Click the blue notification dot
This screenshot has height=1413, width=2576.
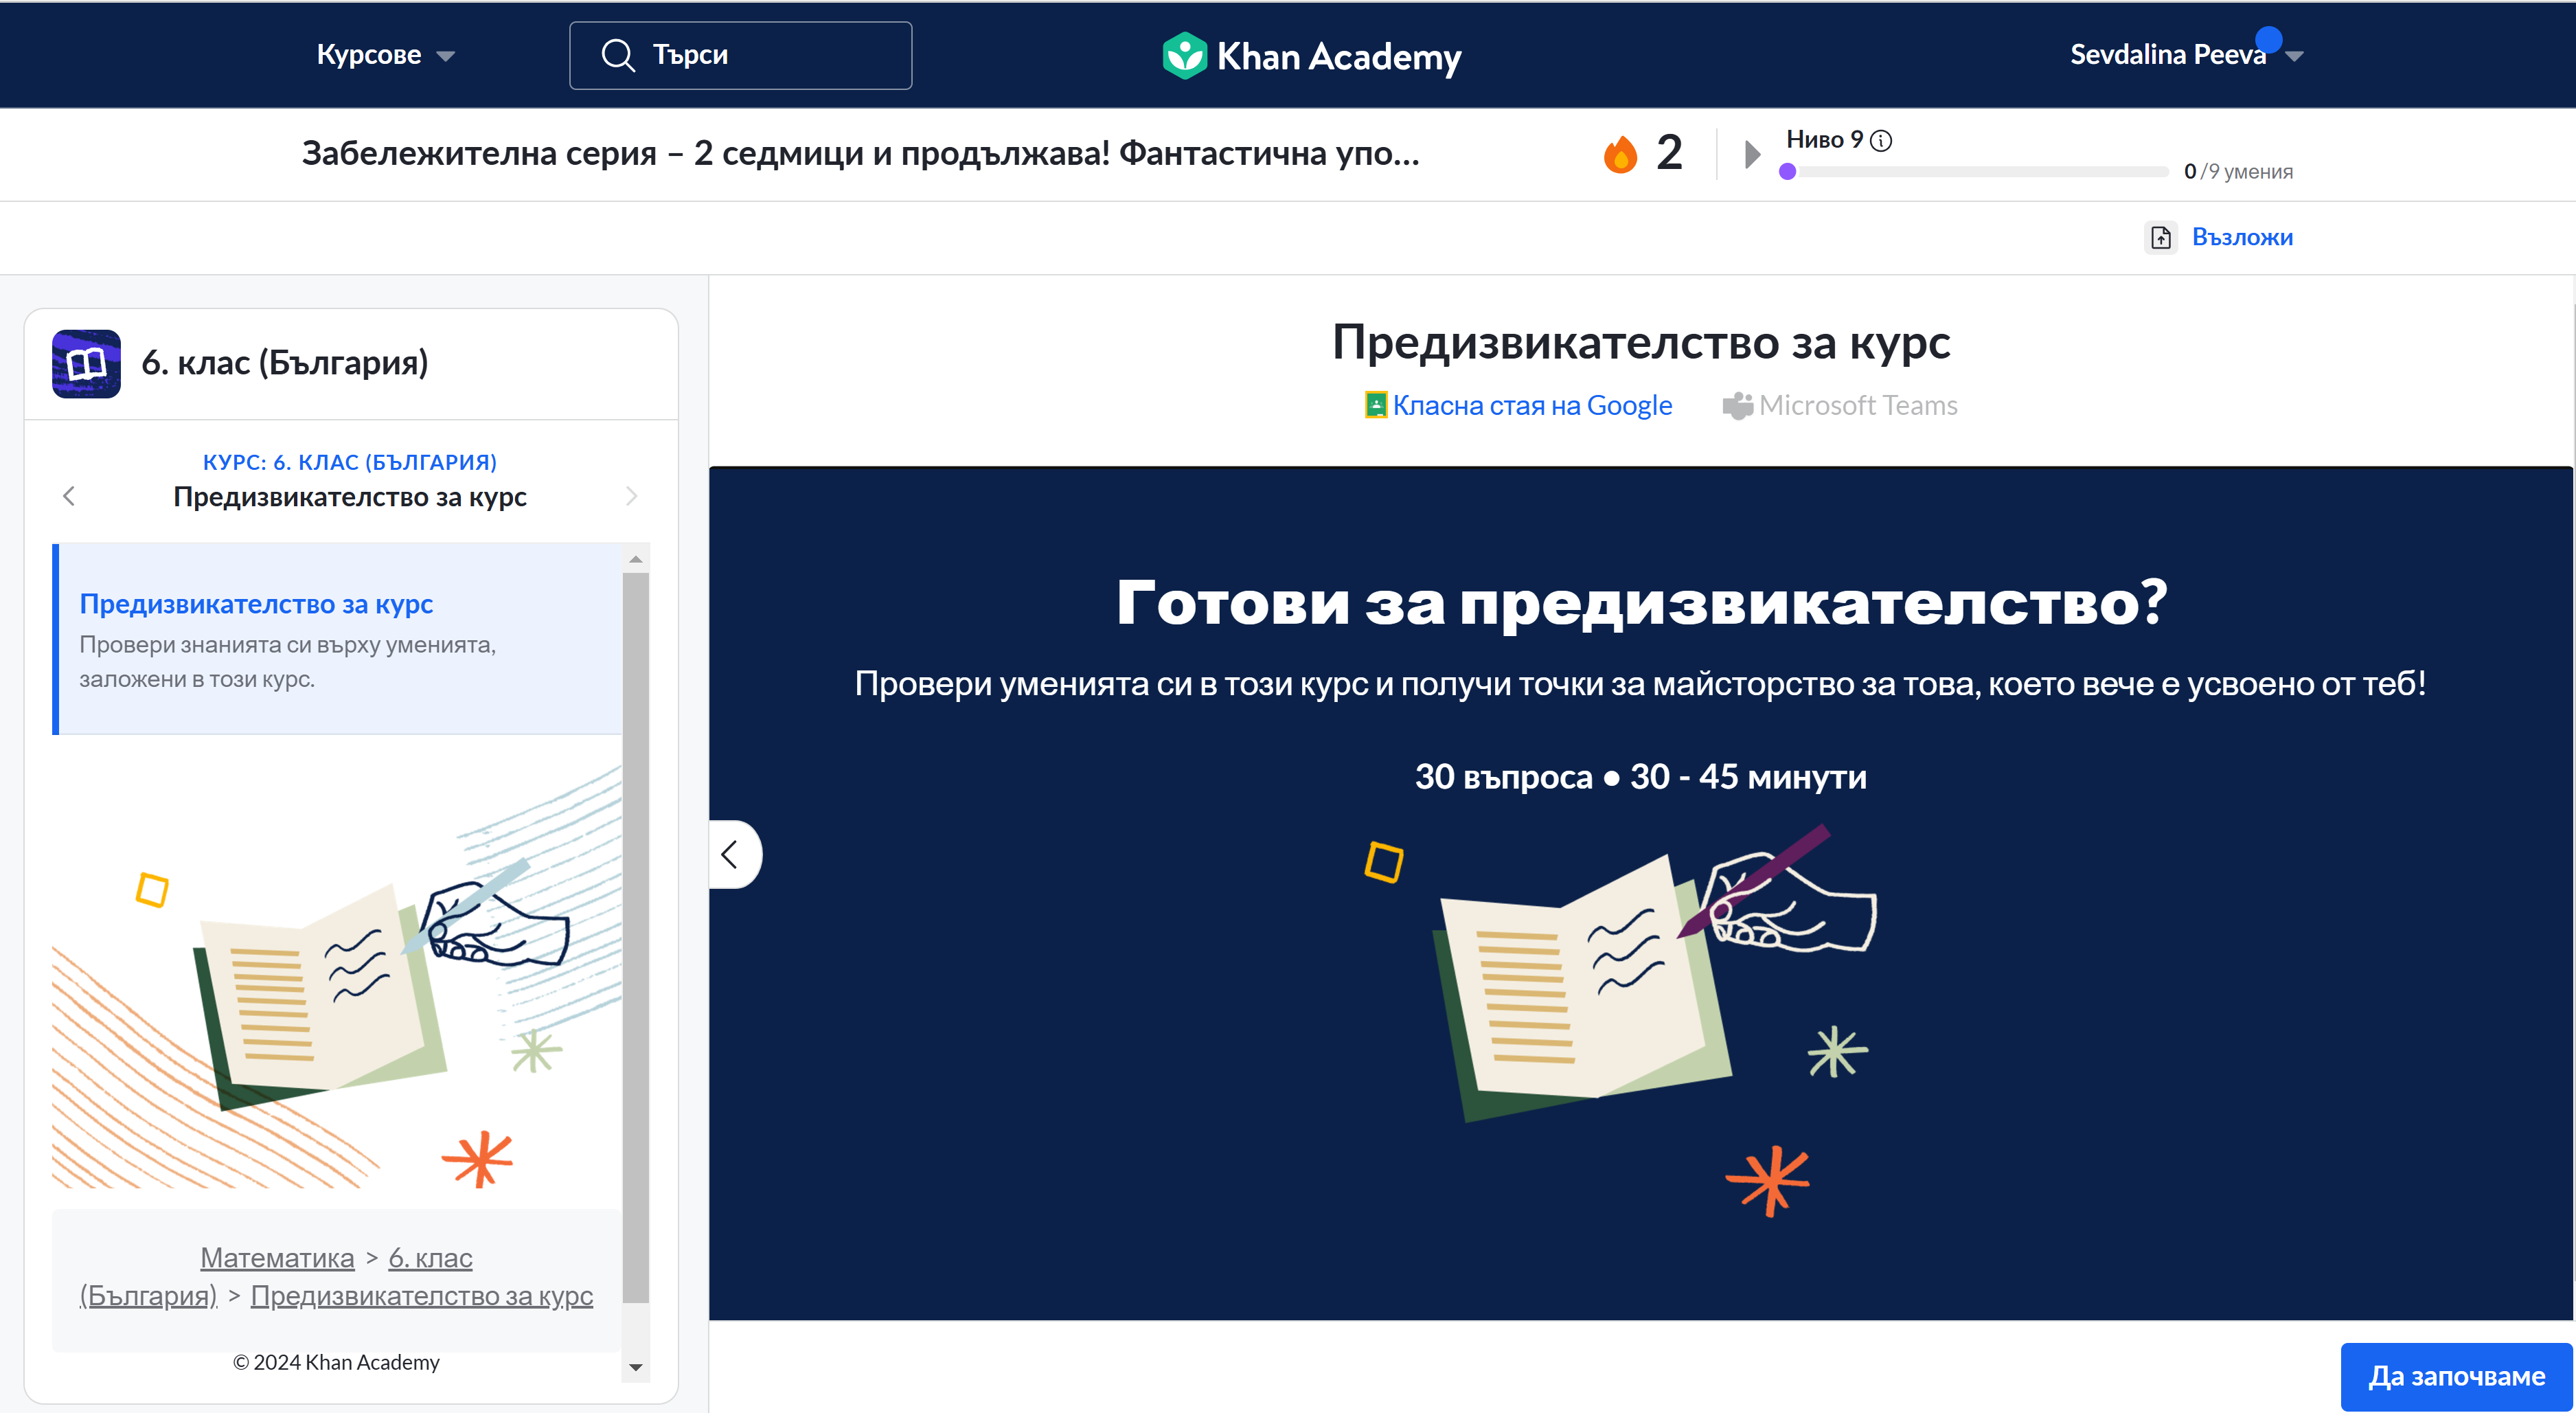(x=2269, y=39)
